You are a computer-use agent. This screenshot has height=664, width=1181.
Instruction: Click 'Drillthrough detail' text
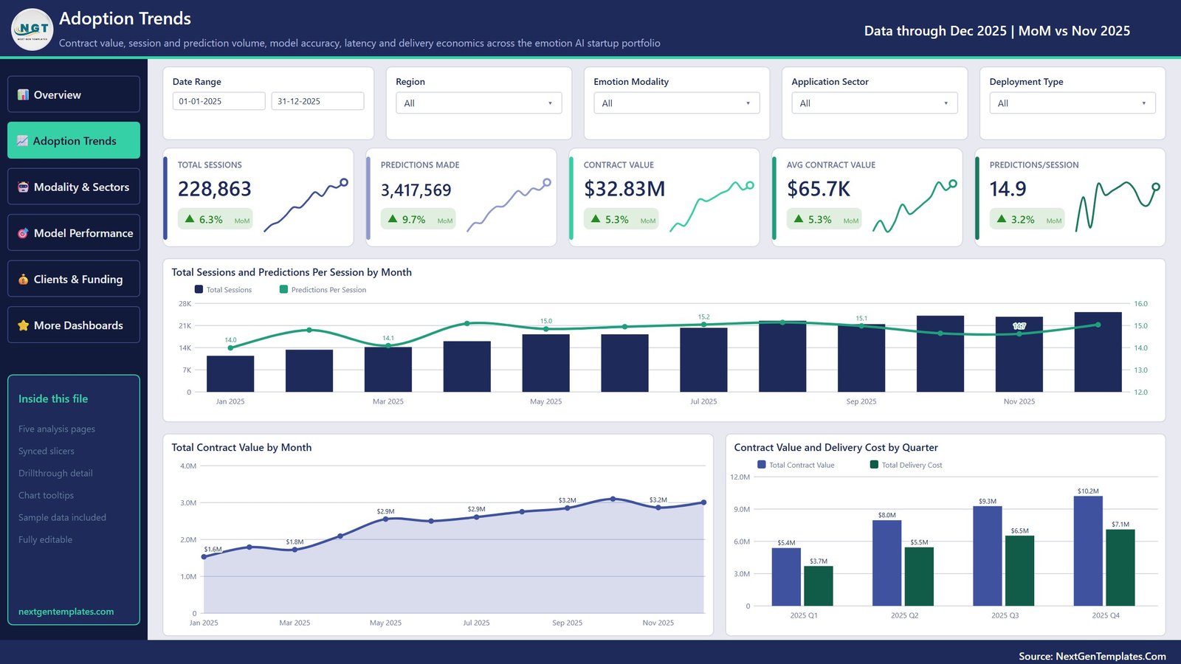pyautogui.click(x=55, y=473)
